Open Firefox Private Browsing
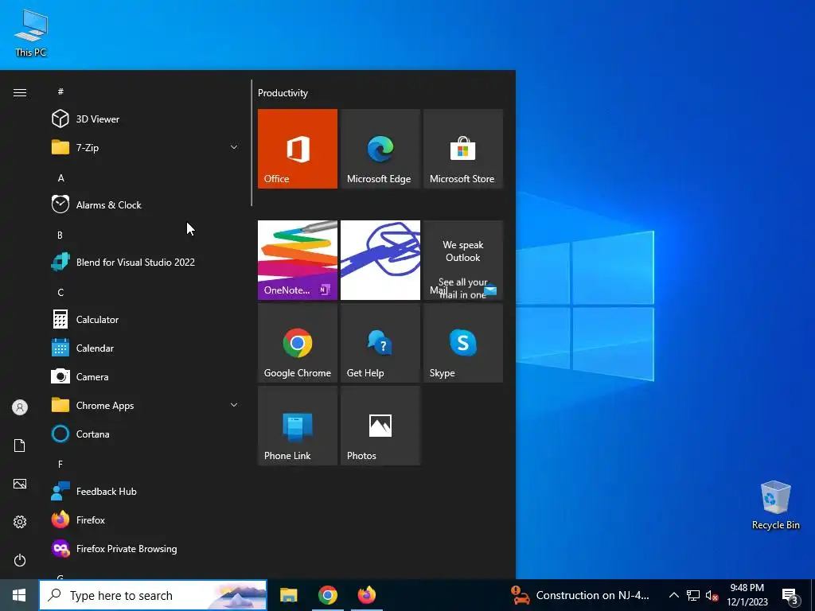Screen dimensions: 815x611 [x=146, y=549]
